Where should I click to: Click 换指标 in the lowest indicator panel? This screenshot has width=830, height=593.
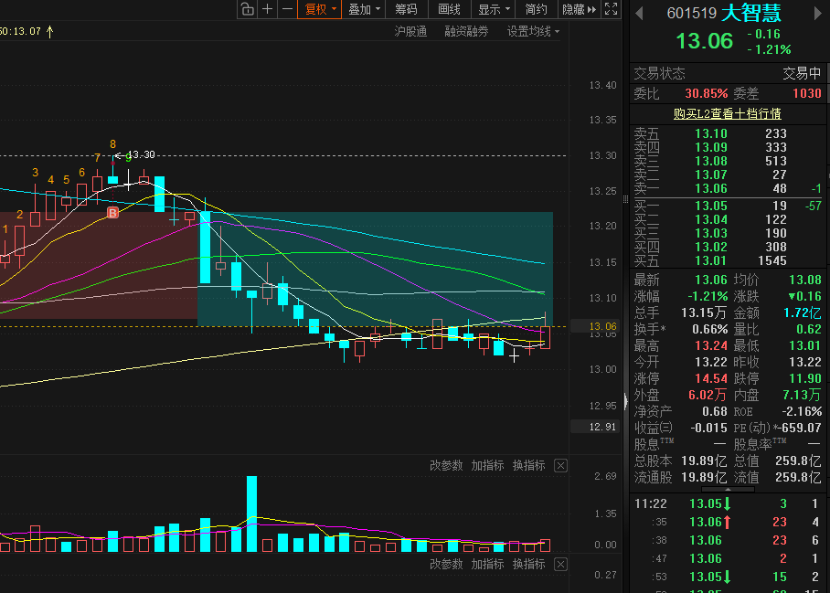tap(529, 565)
